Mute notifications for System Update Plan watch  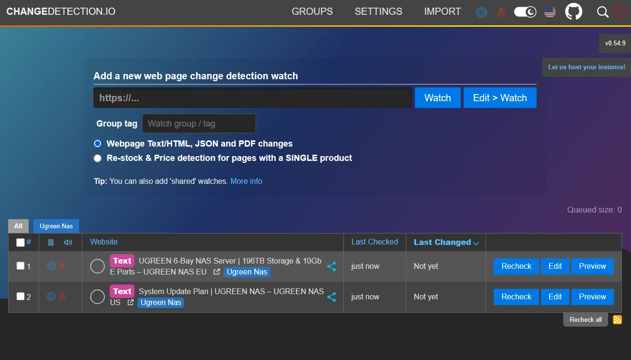point(62,296)
